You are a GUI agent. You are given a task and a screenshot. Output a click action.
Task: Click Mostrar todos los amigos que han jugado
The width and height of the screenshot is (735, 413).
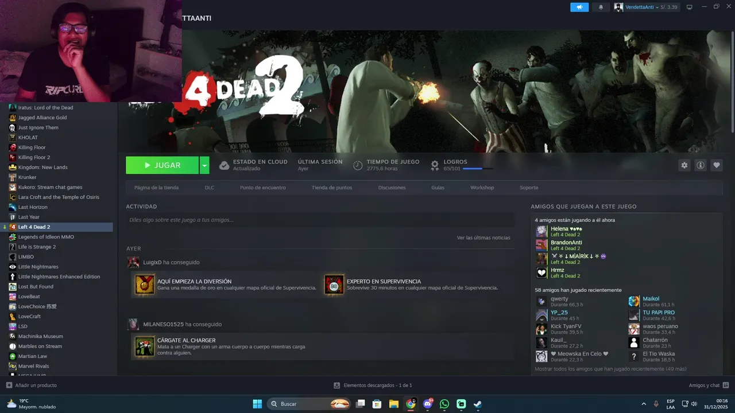tap(610, 369)
